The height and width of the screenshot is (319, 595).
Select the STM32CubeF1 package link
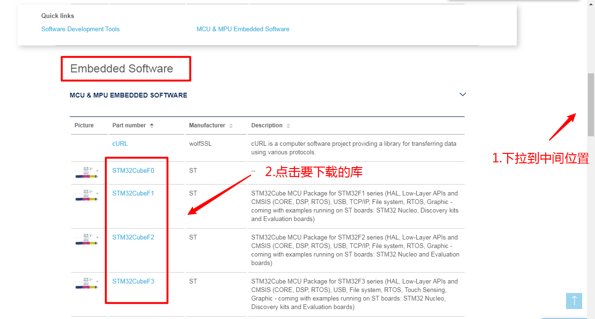[133, 193]
